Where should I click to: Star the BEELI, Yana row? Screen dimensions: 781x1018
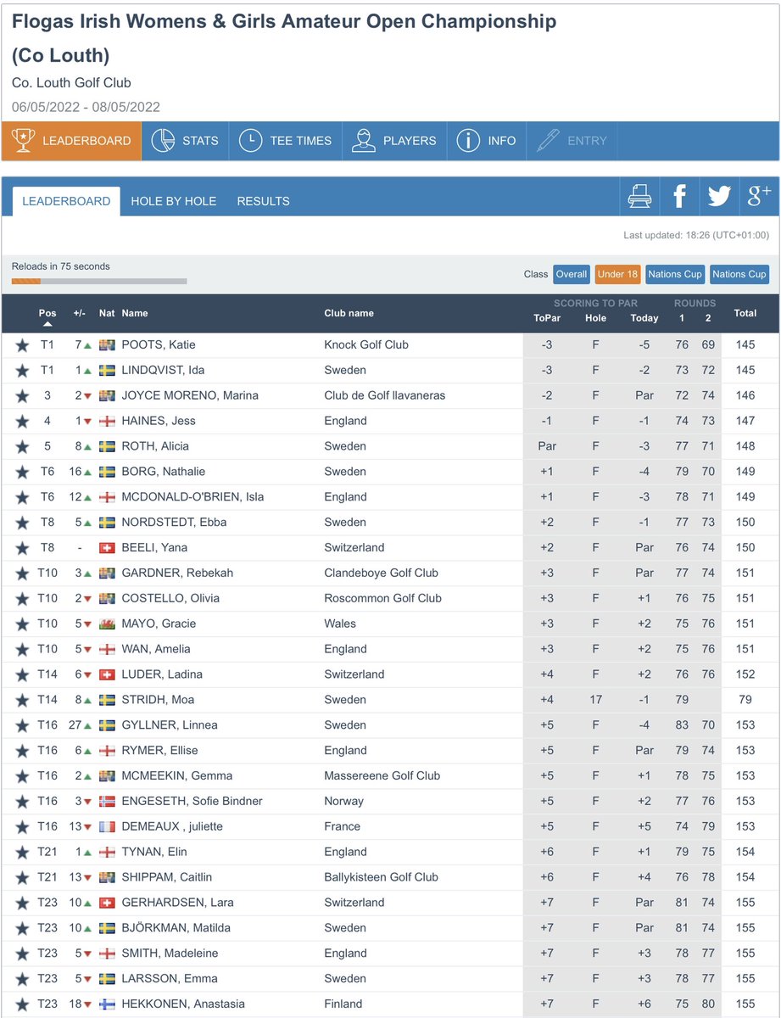21,549
